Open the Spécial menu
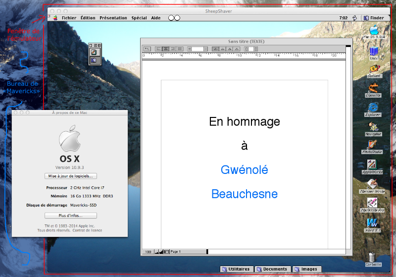 point(139,18)
